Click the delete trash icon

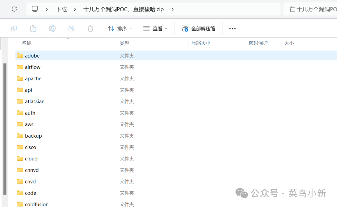click(x=90, y=28)
